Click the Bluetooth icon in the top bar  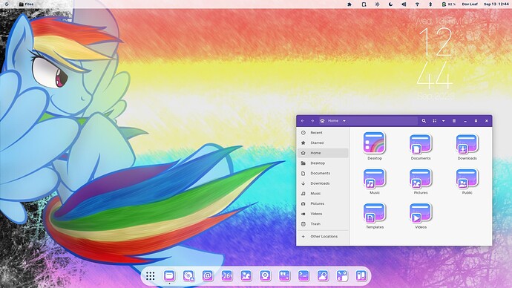pos(430,4)
